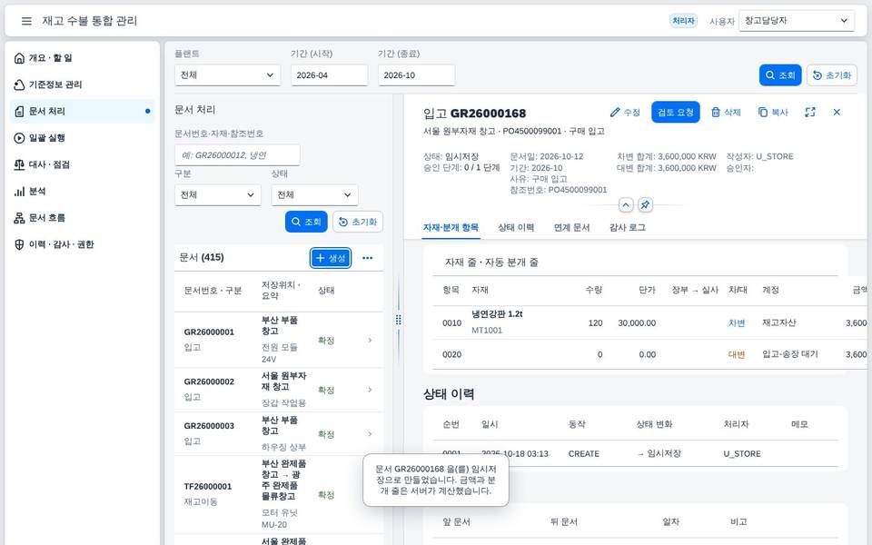Switch to 자재·분개 항목 tab

pyautogui.click(x=451, y=228)
